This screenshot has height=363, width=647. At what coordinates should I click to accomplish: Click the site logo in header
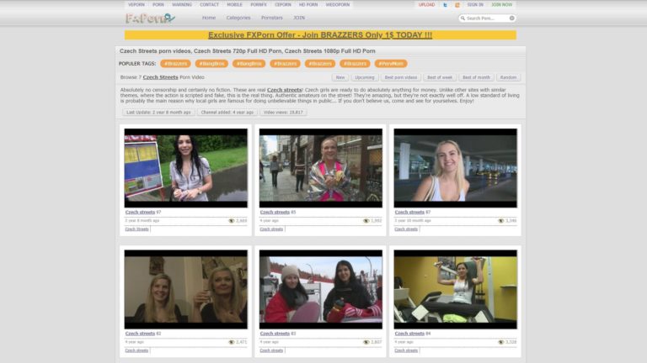coord(150,18)
